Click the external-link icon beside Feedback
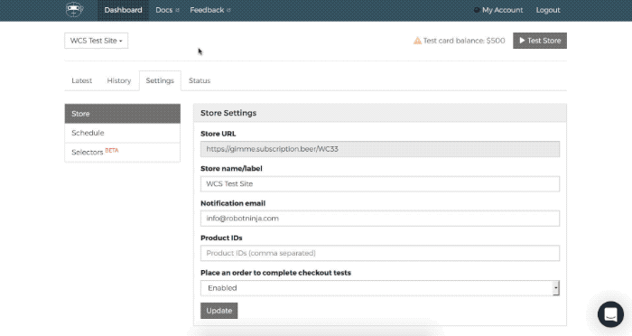Viewport: 632px width, 336px height. 228,10
